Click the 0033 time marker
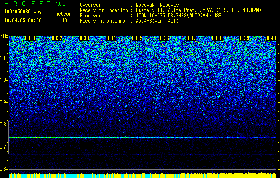The width and height of the screenshot is (280, 178). (84, 38)
